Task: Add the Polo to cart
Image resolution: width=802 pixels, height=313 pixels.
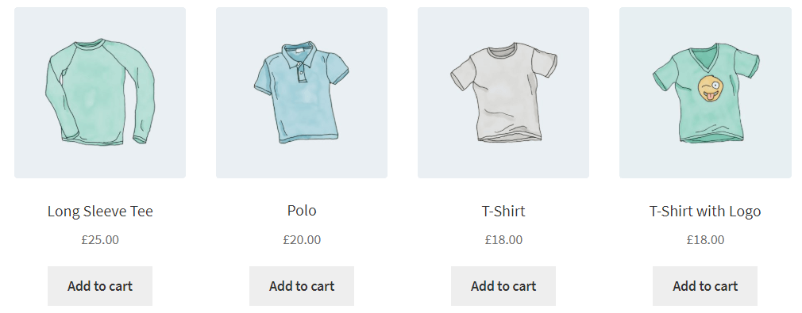Action: pyautogui.click(x=302, y=286)
